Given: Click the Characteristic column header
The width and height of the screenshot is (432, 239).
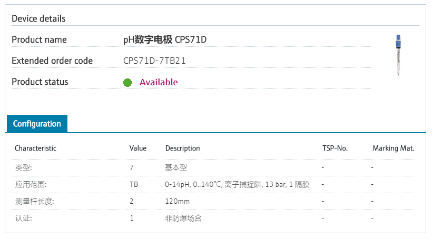Looking at the screenshot, I should coord(35,148).
